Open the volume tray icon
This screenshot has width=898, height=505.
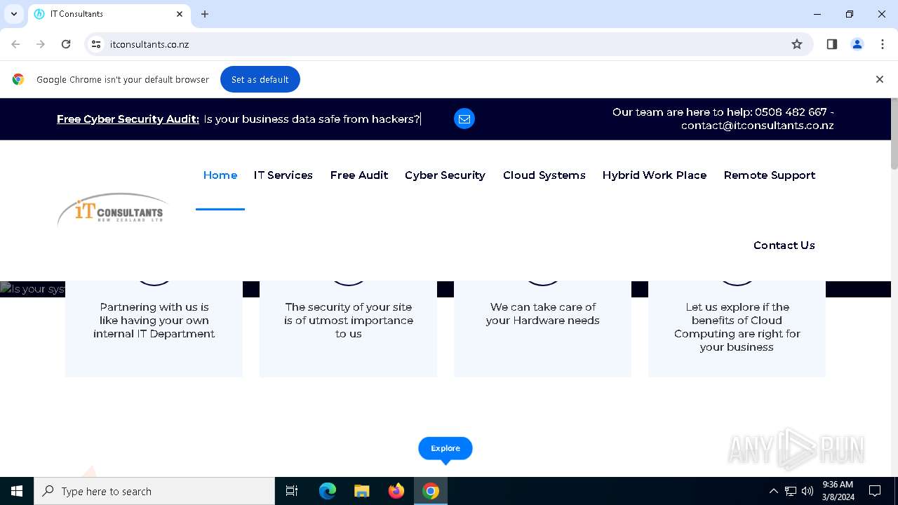pos(807,491)
